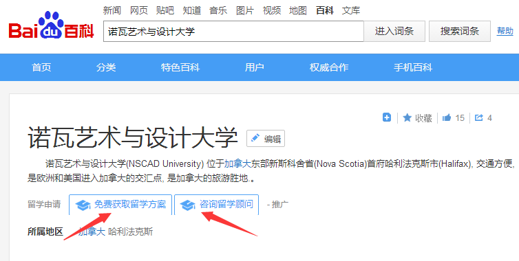Image resolution: width=519 pixels, height=261 pixels.
Task: Click the star 收藏 favorite icon
Action: click(x=407, y=117)
